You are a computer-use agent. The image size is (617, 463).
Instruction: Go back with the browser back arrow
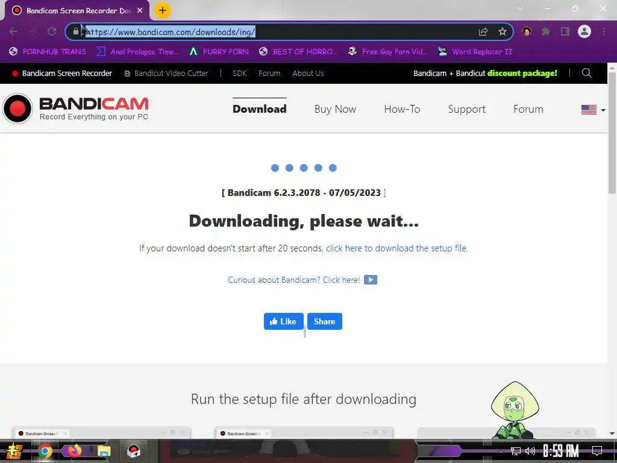coord(13,31)
